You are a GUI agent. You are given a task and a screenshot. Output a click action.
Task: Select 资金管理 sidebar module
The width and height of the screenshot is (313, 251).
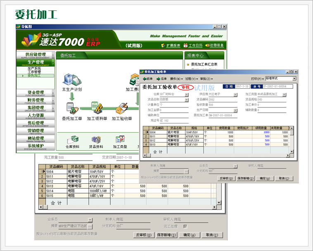[36, 93]
